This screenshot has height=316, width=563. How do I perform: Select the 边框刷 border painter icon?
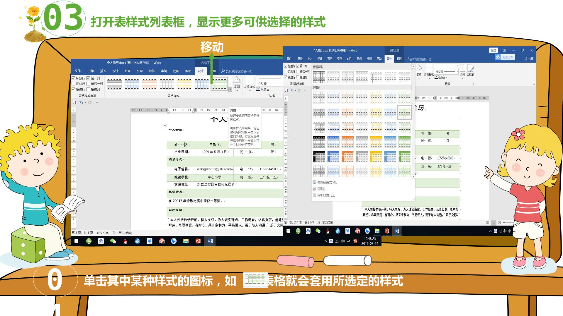pos(470,70)
